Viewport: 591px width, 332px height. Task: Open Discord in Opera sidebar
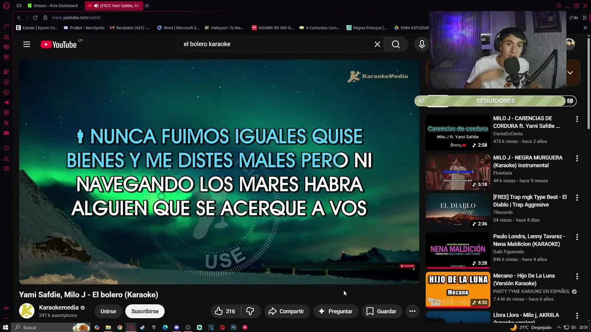tap(6, 133)
